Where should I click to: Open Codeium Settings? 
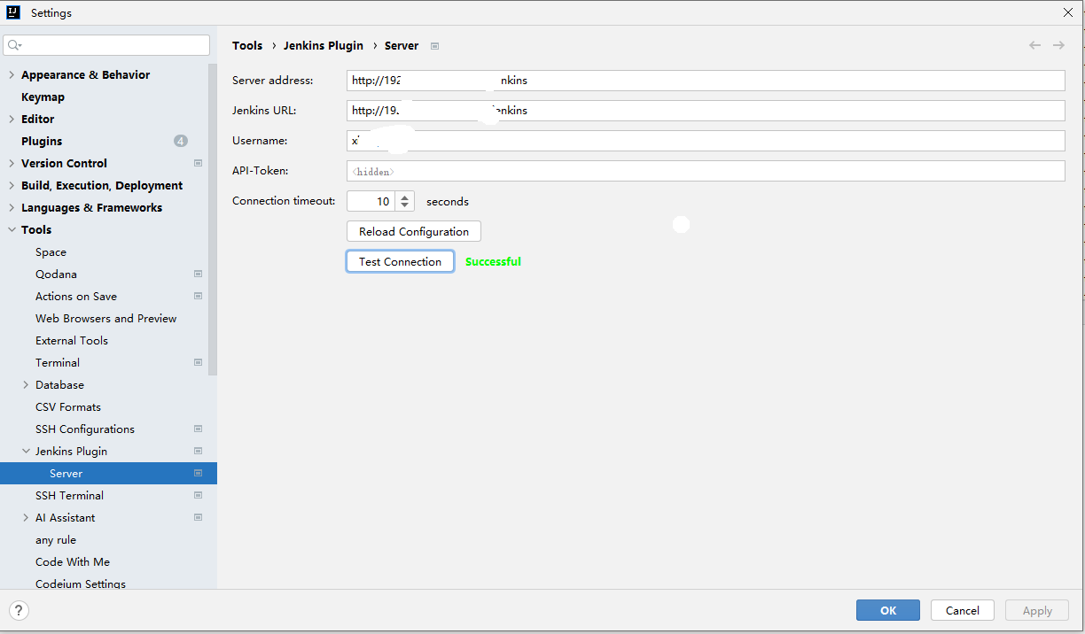pyautogui.click(x=81, y=584)
